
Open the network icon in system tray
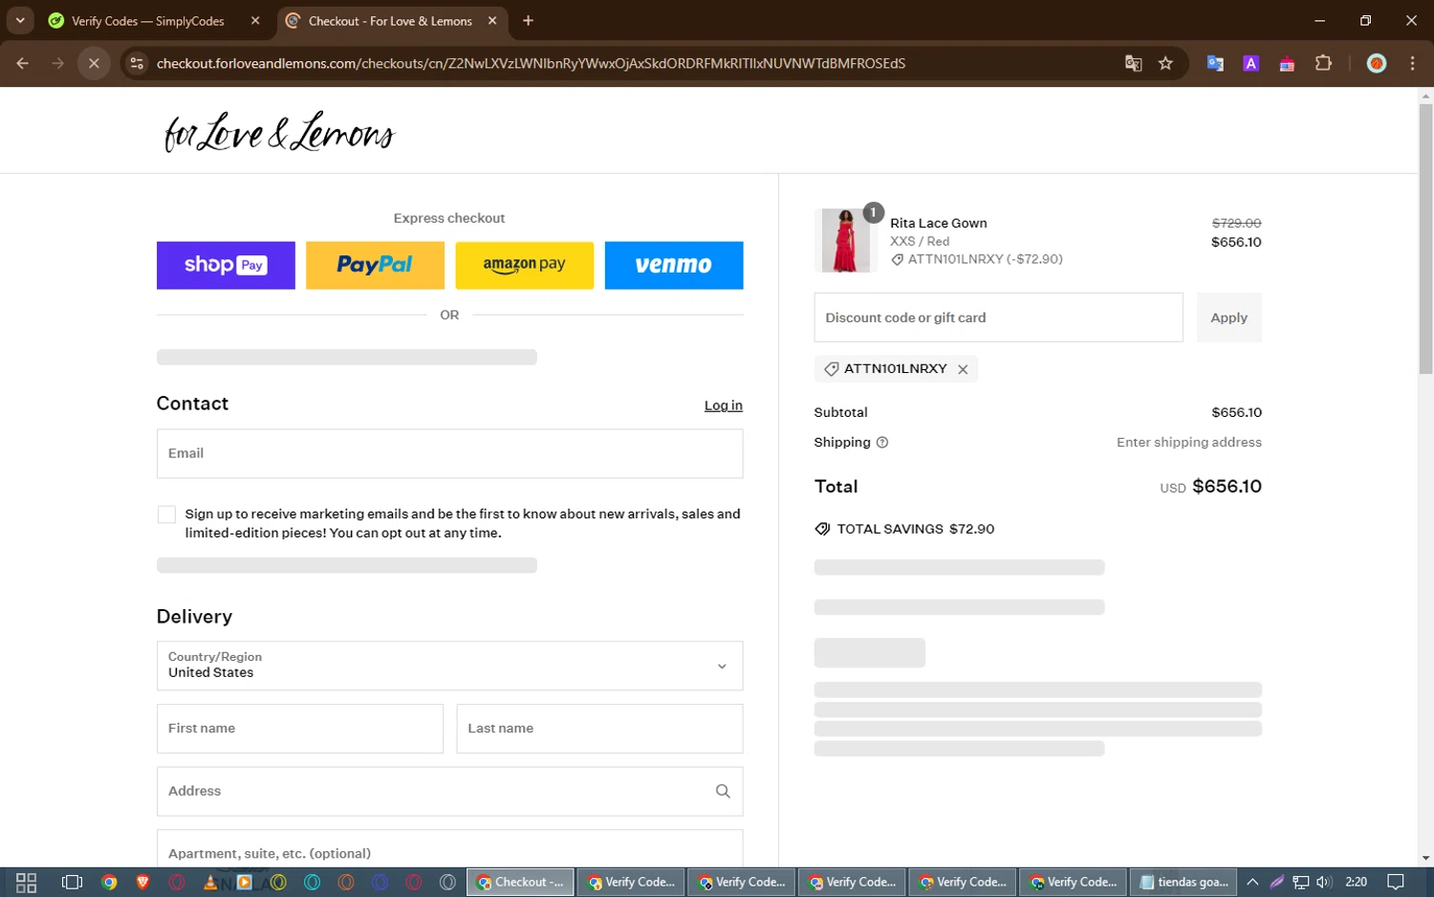click(1301, 882)
